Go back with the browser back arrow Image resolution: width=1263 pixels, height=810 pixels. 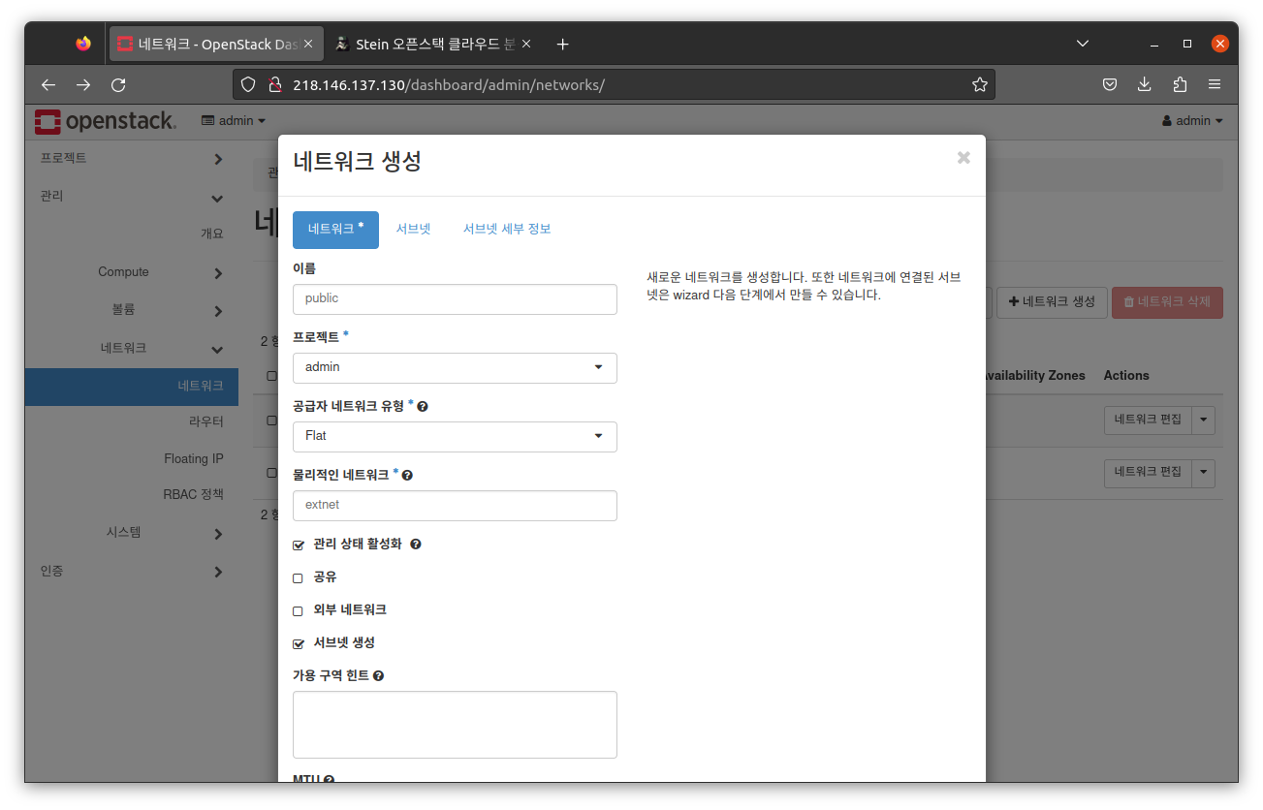coord(48,85)
